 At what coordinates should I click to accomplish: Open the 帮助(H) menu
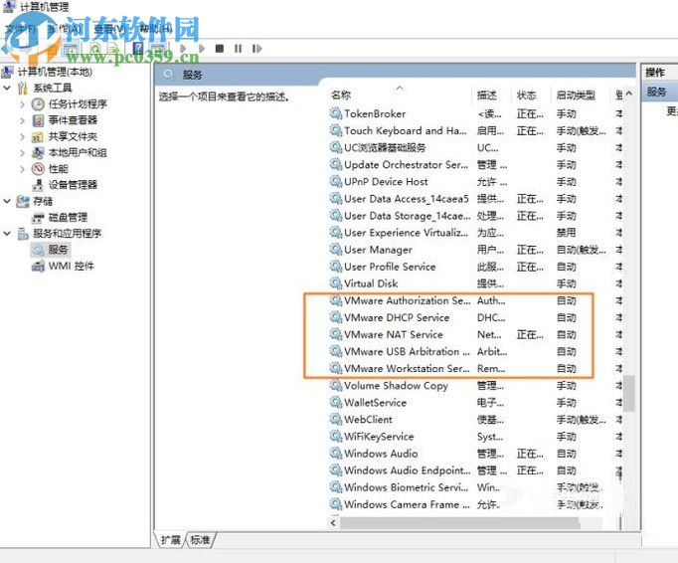click(x=156, y=29)
